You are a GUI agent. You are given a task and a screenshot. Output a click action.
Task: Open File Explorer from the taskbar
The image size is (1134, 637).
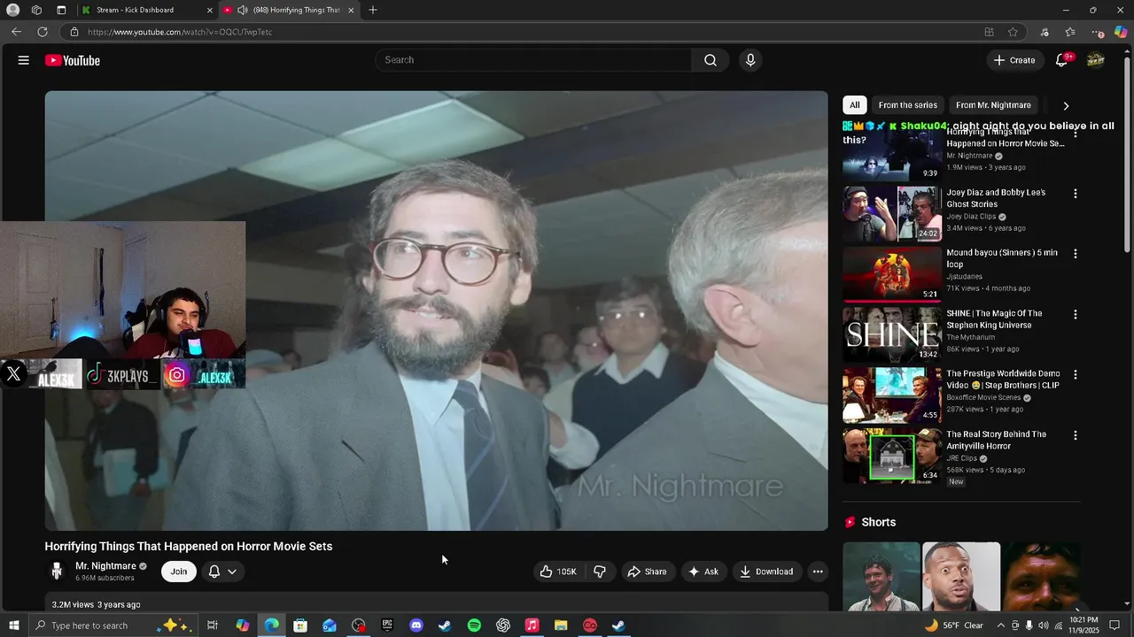point(561,625)
